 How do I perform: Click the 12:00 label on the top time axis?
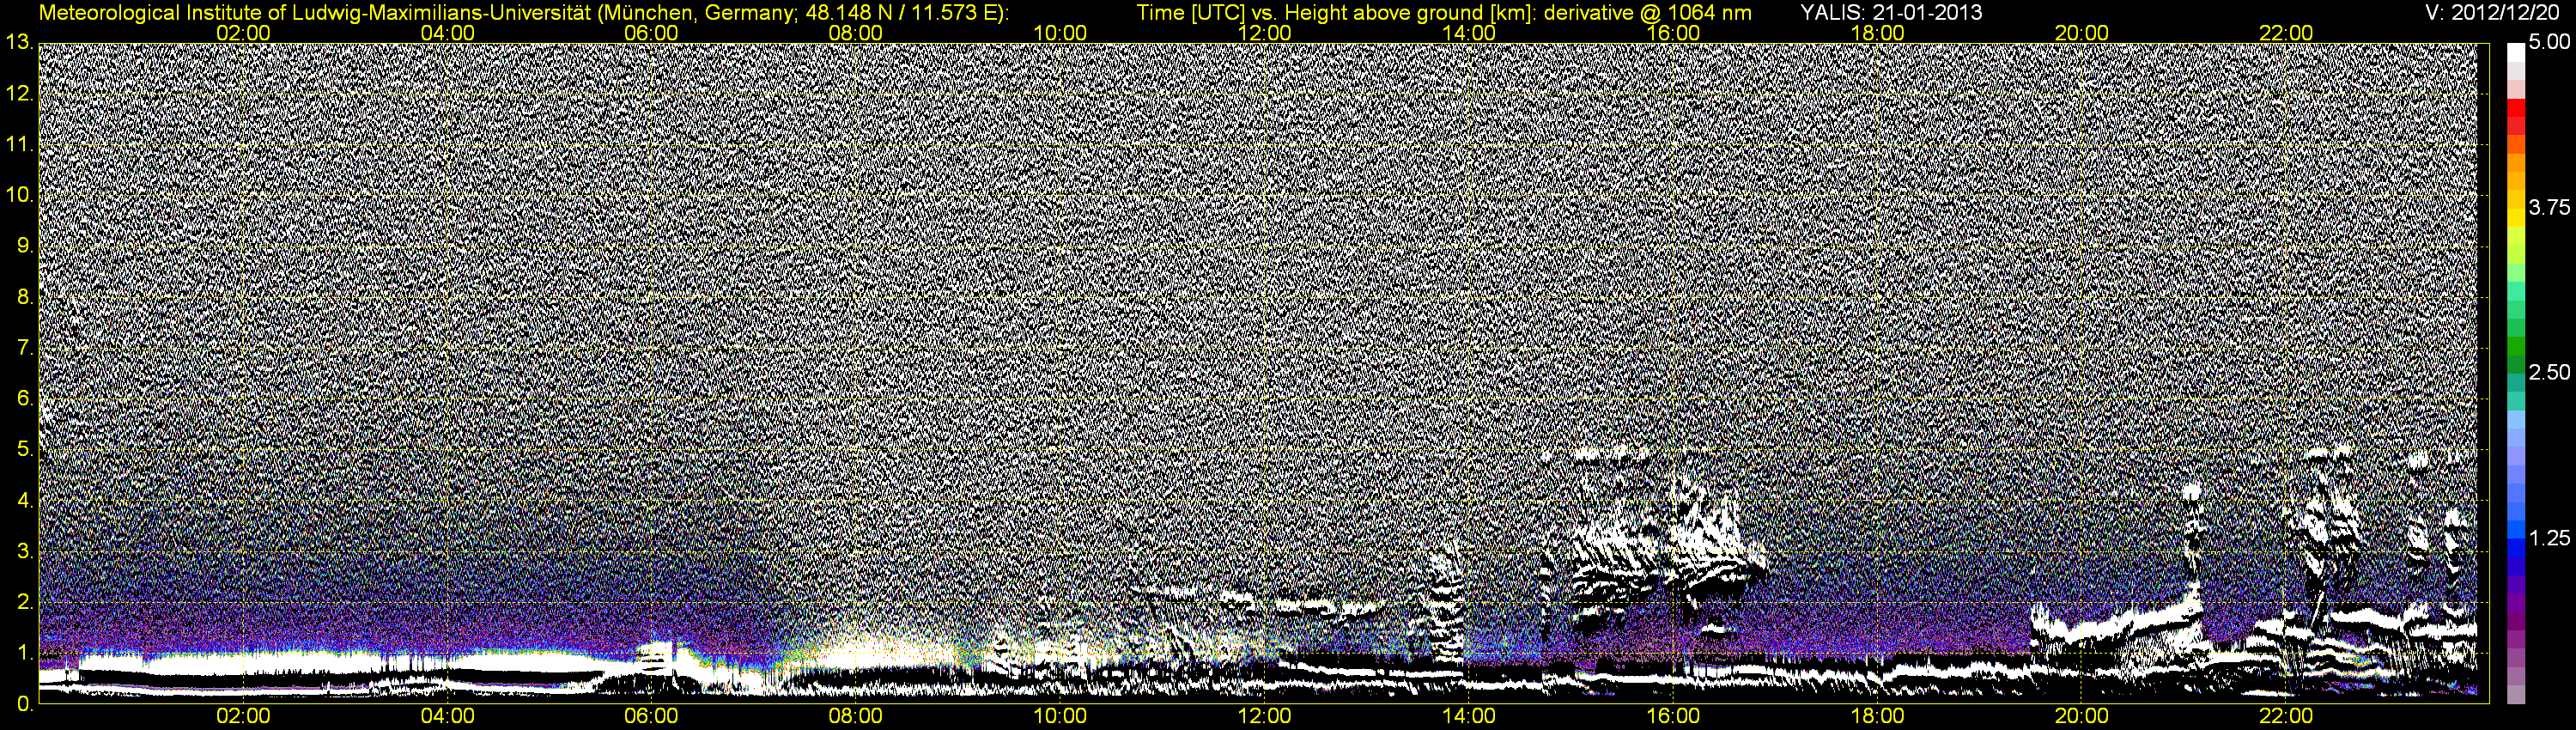[x=1264, y=33]
